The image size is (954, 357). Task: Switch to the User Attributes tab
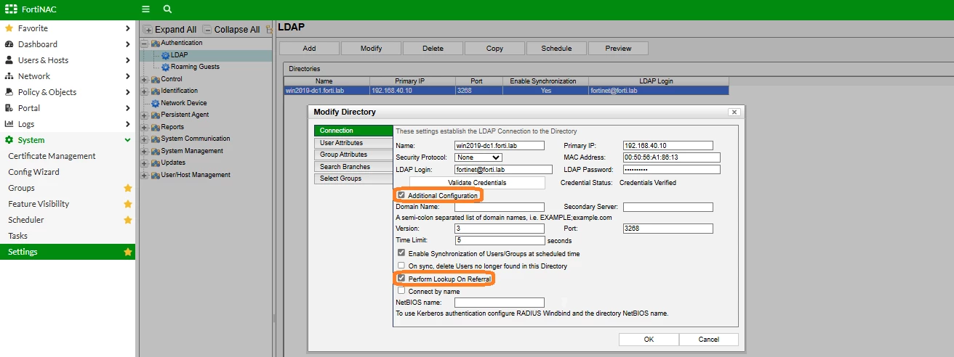353,143
